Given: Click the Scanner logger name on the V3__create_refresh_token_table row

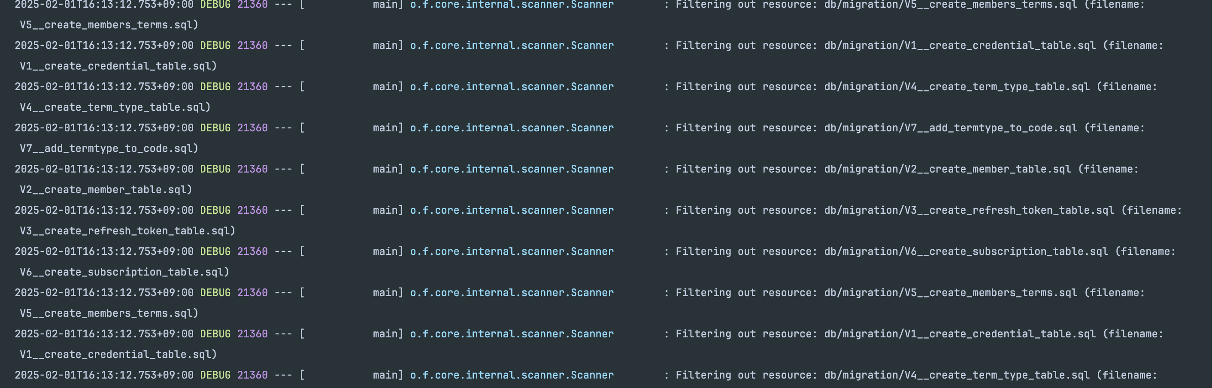Looking at the screenshot, I should [x=512, y=210].
